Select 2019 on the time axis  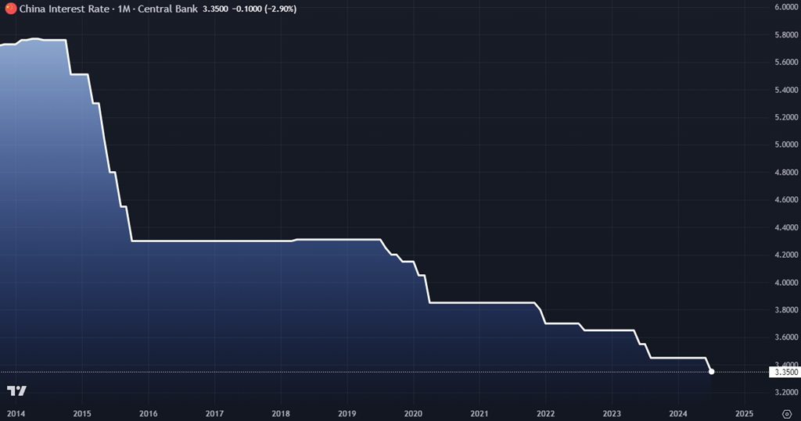point(347,413)
